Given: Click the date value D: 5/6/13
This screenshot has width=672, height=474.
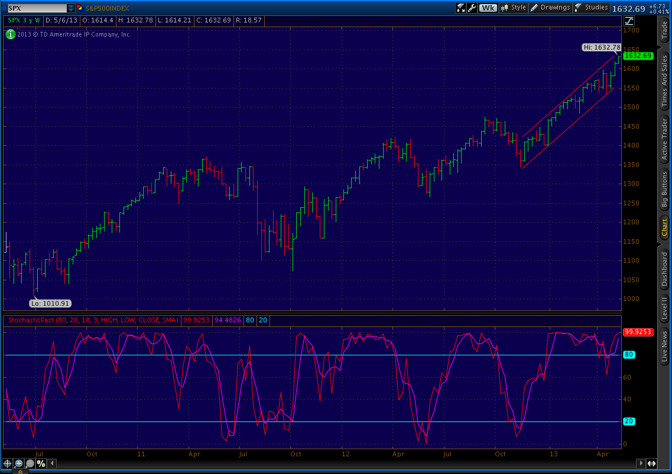Looking at the screenshot, I should pyautogui.click(x=61, y=20).
